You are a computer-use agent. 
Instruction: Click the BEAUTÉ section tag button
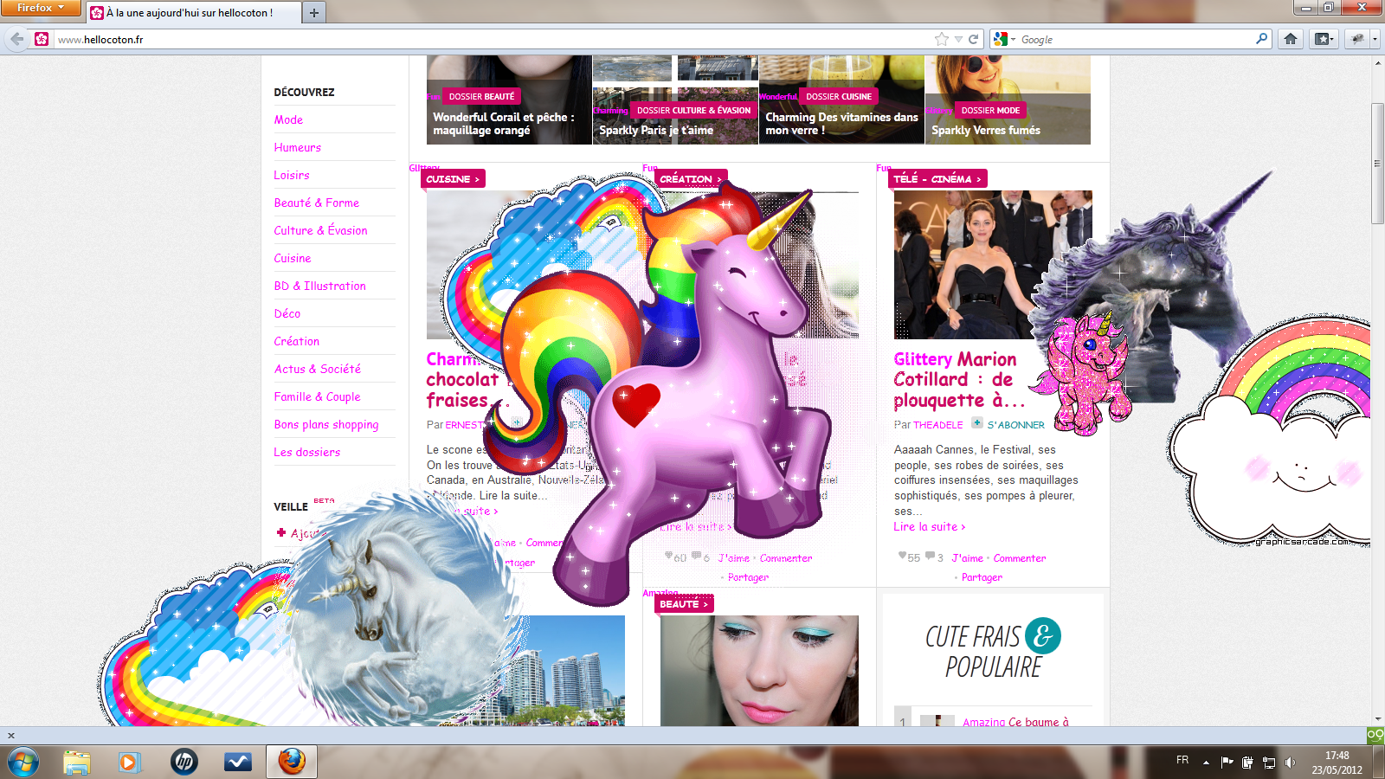(684, 604)
